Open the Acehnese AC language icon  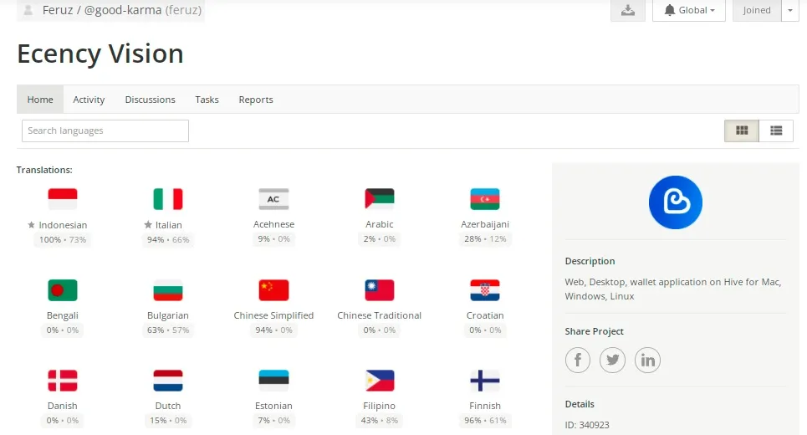click(273, 199)
